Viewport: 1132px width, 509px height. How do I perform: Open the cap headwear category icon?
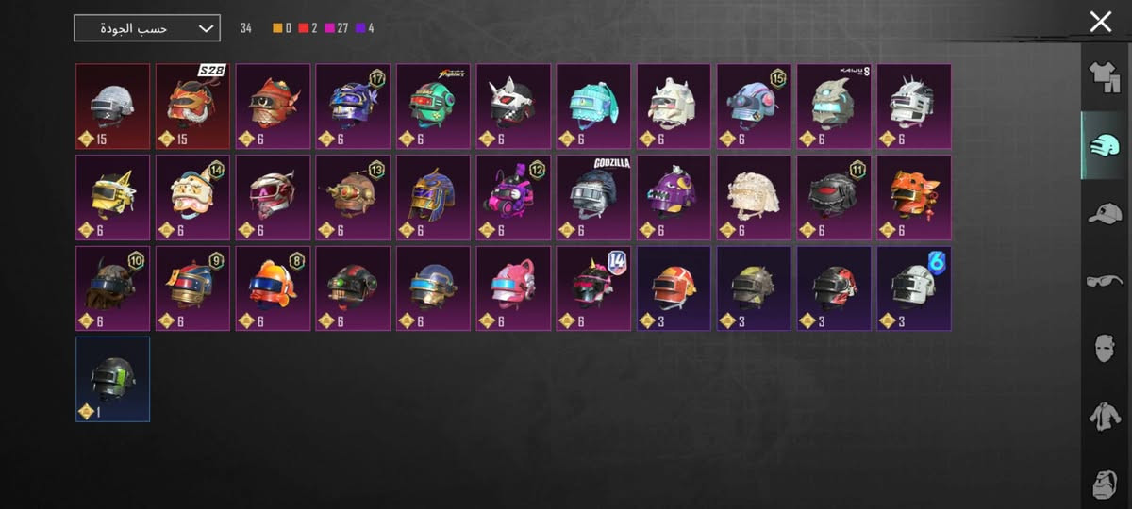click(x=1105, y=213)
